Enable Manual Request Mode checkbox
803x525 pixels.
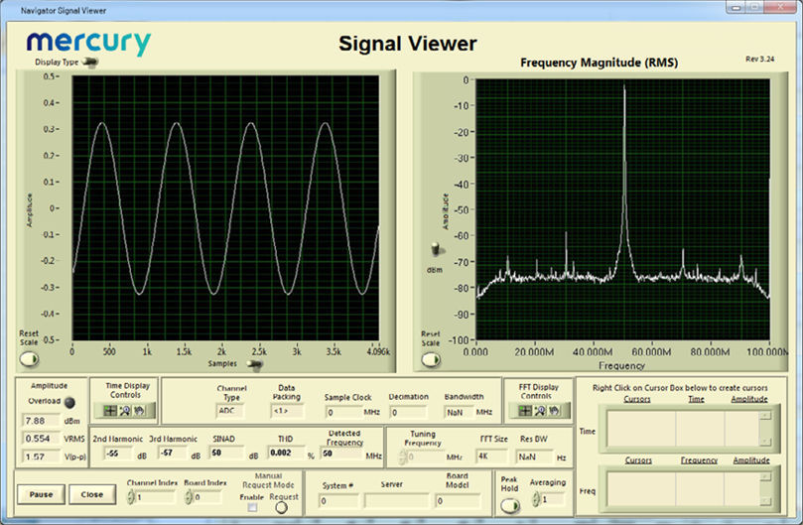coord(252,506)
